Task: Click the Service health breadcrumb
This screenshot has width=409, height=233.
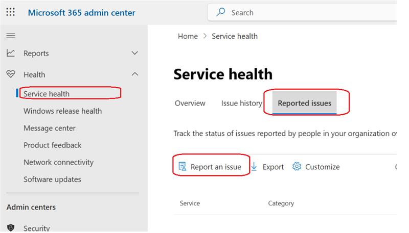Action: (235, 36)
